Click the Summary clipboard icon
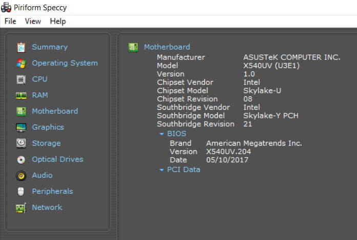The height and width of the screenshot is (240, 357). [x=21, y=47]
